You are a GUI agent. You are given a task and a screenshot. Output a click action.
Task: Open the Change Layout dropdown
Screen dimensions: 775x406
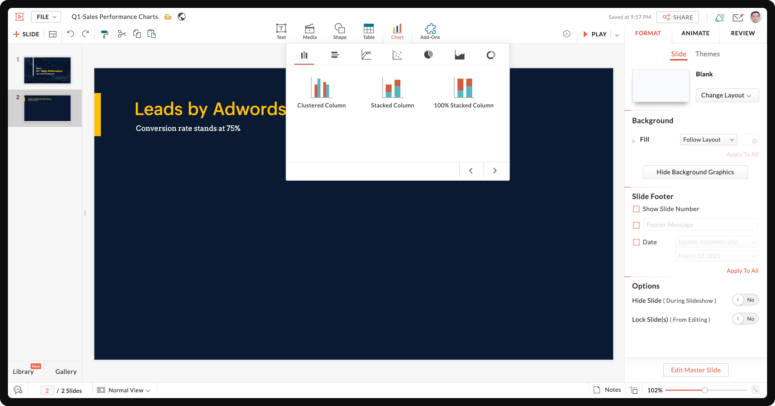point(727,95)
